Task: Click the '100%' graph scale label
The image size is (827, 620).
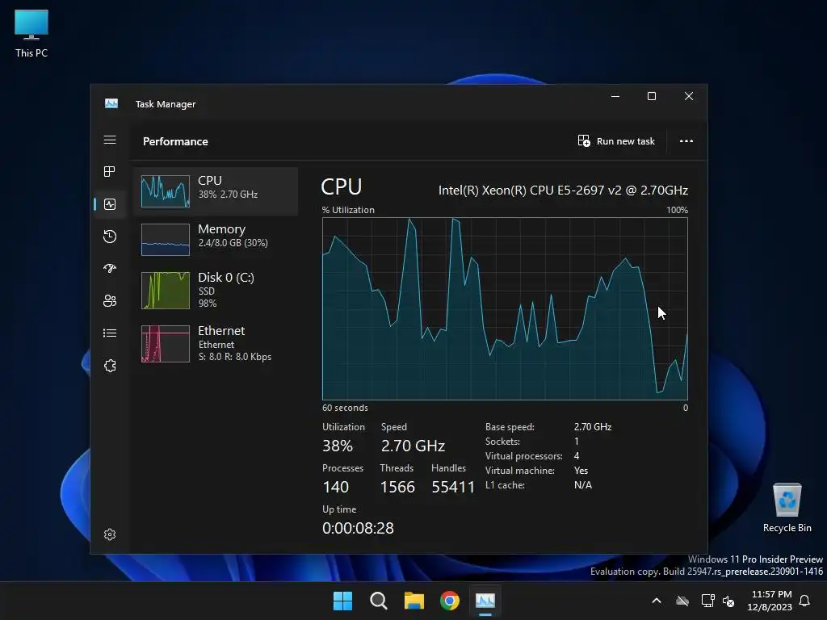Action: (678, 210)
